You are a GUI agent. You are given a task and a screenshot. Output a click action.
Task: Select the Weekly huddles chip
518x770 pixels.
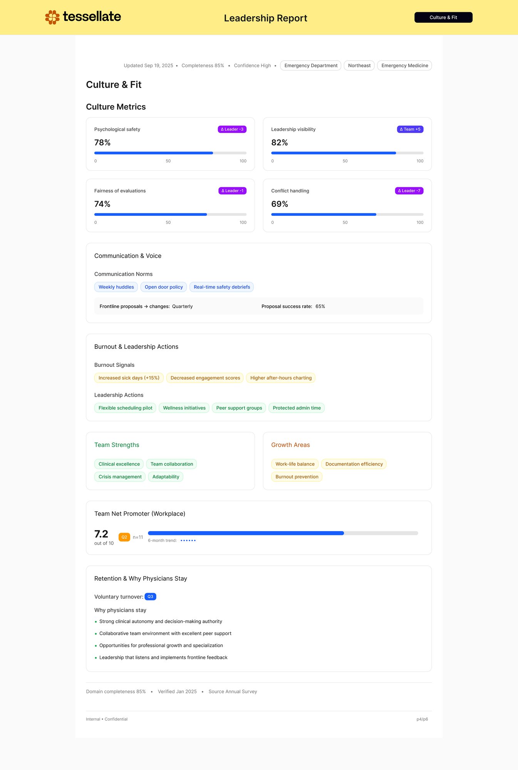[x=116, y=287]
